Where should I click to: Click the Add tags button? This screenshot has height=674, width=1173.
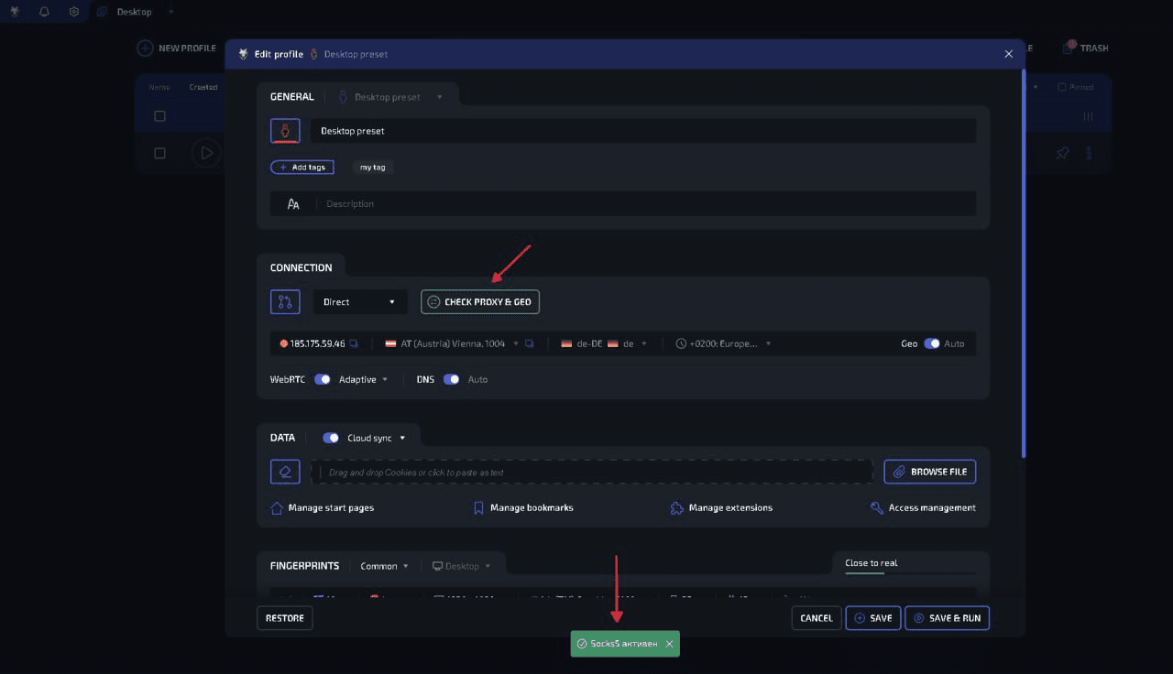click(x=302, y=168)
